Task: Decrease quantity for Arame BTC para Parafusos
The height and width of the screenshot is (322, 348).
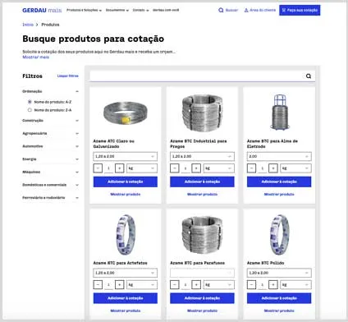Action: pyautogui.click(x=175, y=285)
